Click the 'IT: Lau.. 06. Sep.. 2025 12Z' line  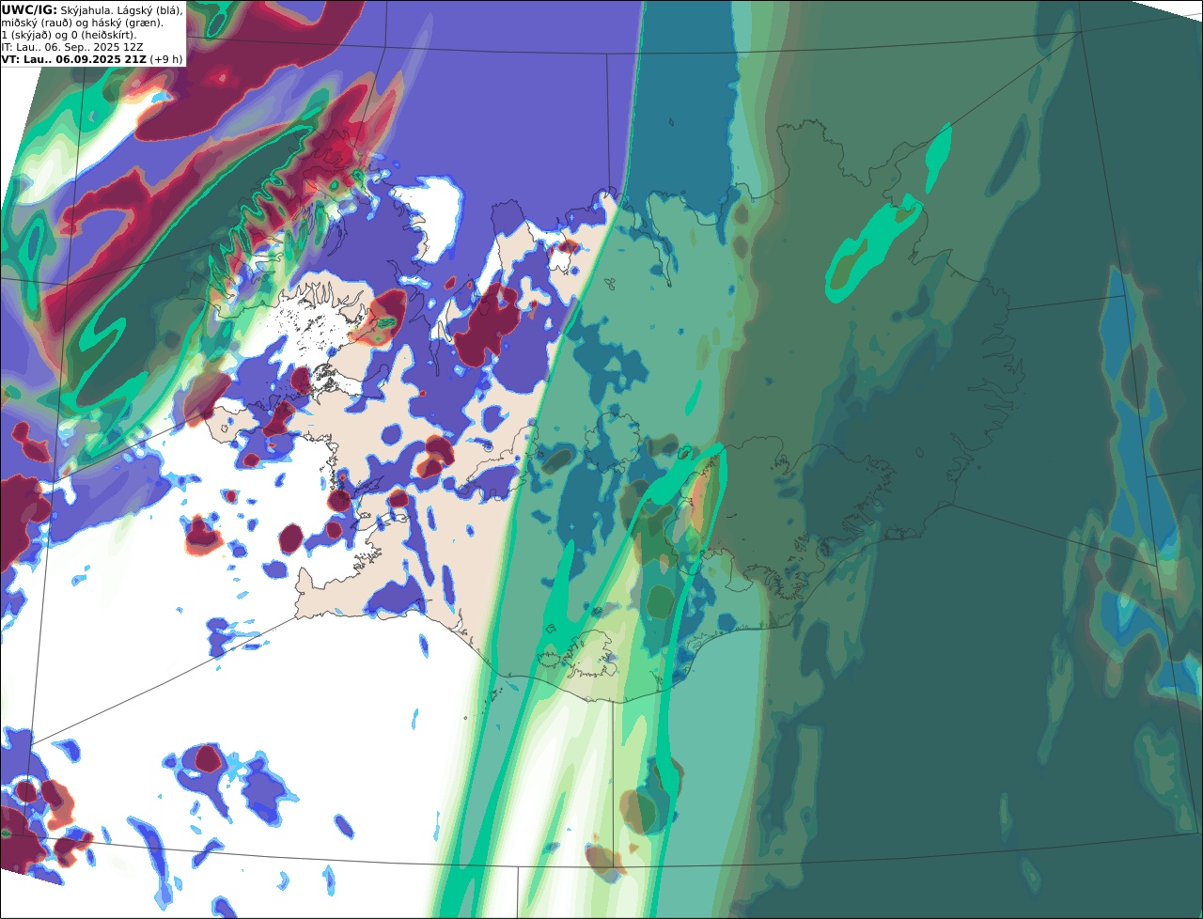pyautogui.click(x=72, y=47)
